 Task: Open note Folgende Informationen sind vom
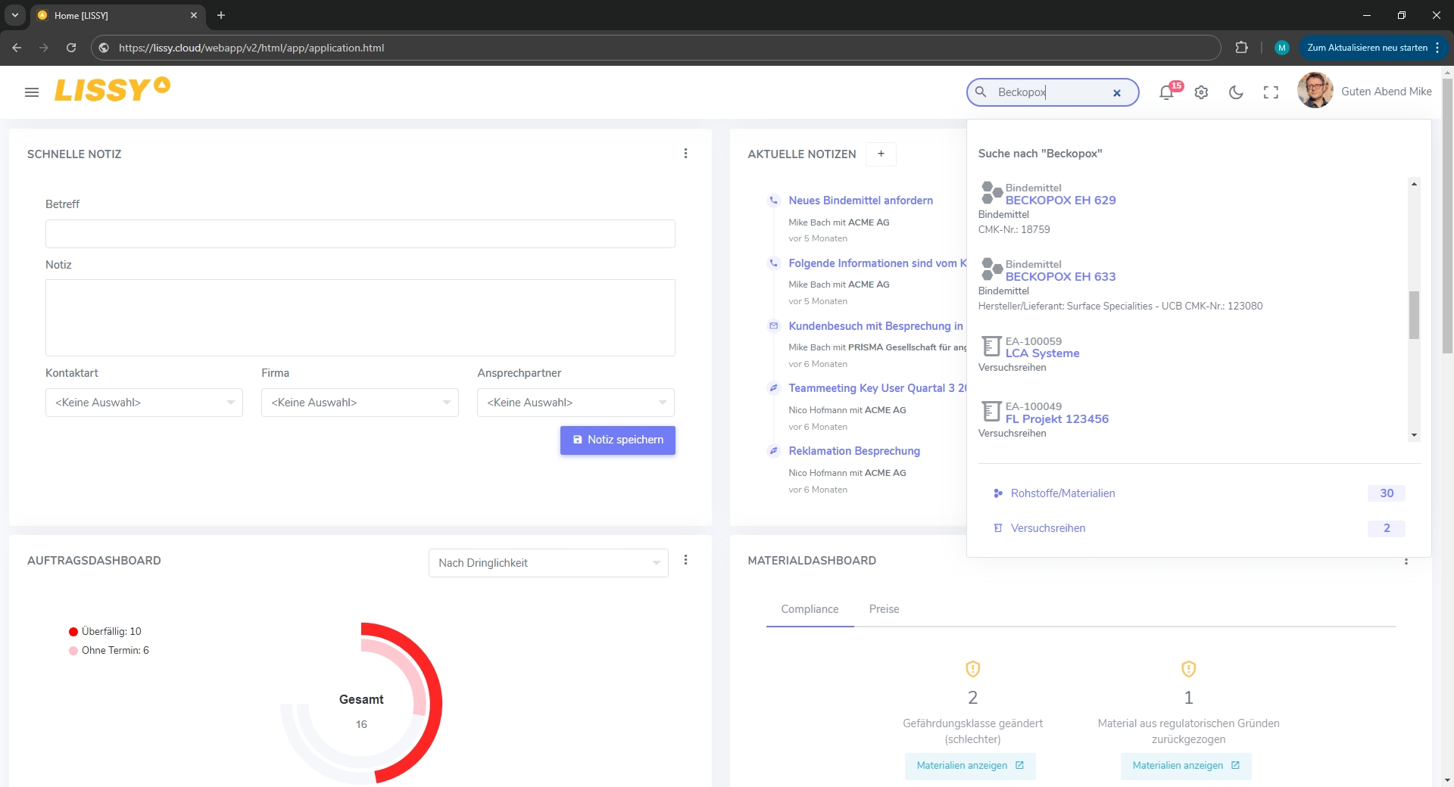tap(878, 263)
